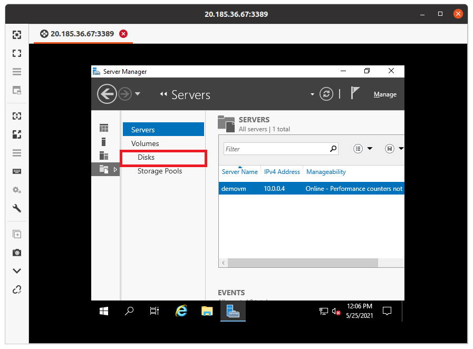Expand the File and Storage Services submenu arrow
This screenshot has height=349, width=473.
click(x=115, y=169)
